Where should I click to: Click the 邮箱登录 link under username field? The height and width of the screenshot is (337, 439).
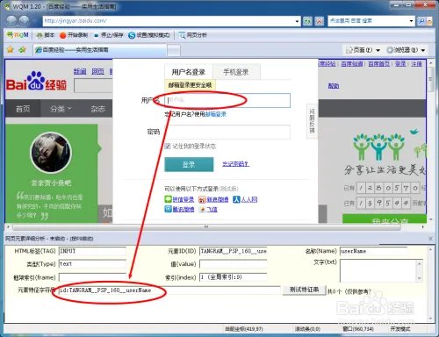click(215, 114)
